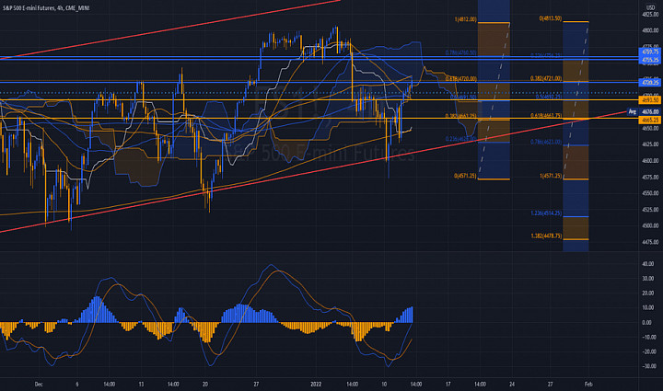This screenshot has height=391, width=663.
Task: Click the 27 date before Feb on time axis
Action: pos(551,385)
